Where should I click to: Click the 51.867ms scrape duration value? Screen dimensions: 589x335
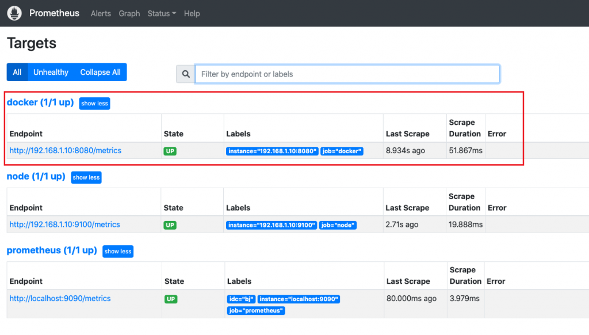(466, 151)
